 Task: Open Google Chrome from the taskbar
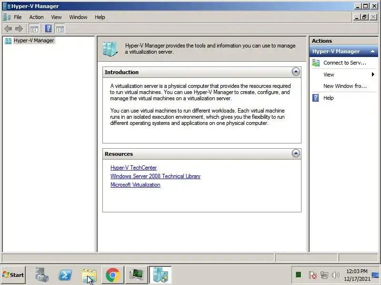pyautogui.click(x=113, y=275)
